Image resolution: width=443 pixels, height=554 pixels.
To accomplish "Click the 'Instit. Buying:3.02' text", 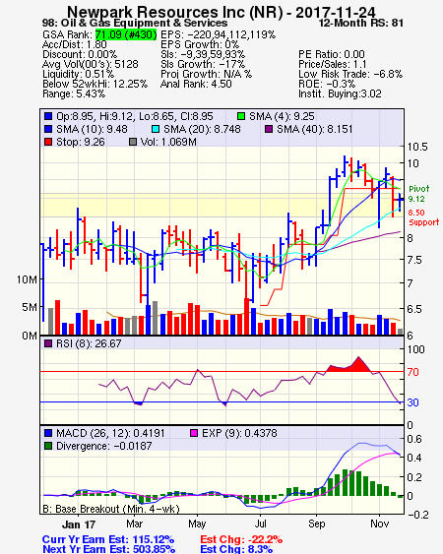I will (340, 94).
